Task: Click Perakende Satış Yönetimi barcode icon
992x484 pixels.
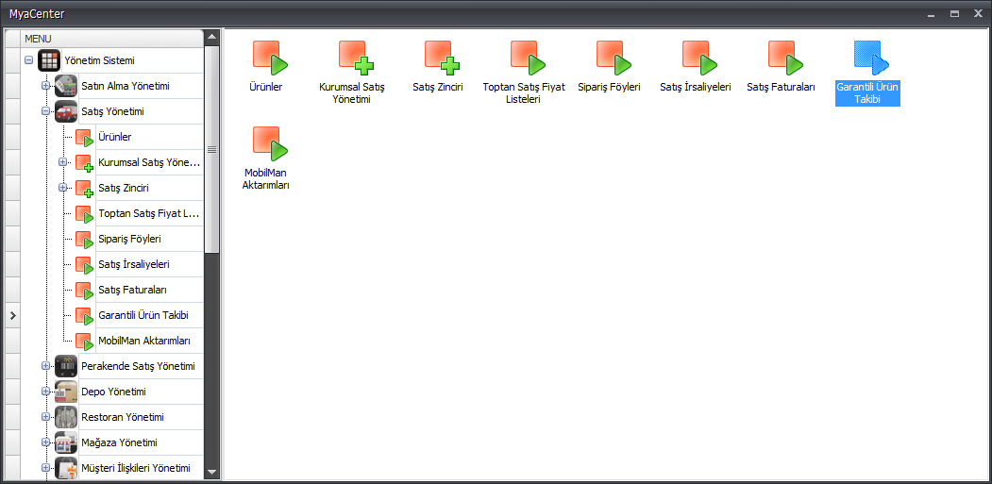Action: 66,366
